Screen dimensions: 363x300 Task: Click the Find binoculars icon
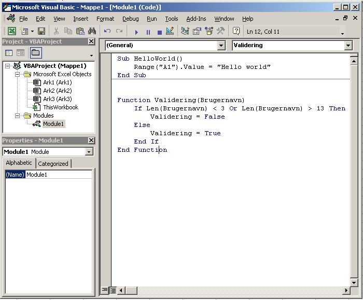click(x=92, y=32)
